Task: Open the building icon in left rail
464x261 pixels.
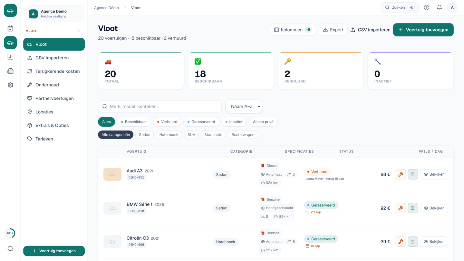Action: (x=10, y=71)
